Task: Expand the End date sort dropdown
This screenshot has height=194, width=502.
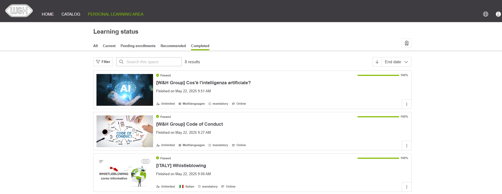Action: coord(396,62)
